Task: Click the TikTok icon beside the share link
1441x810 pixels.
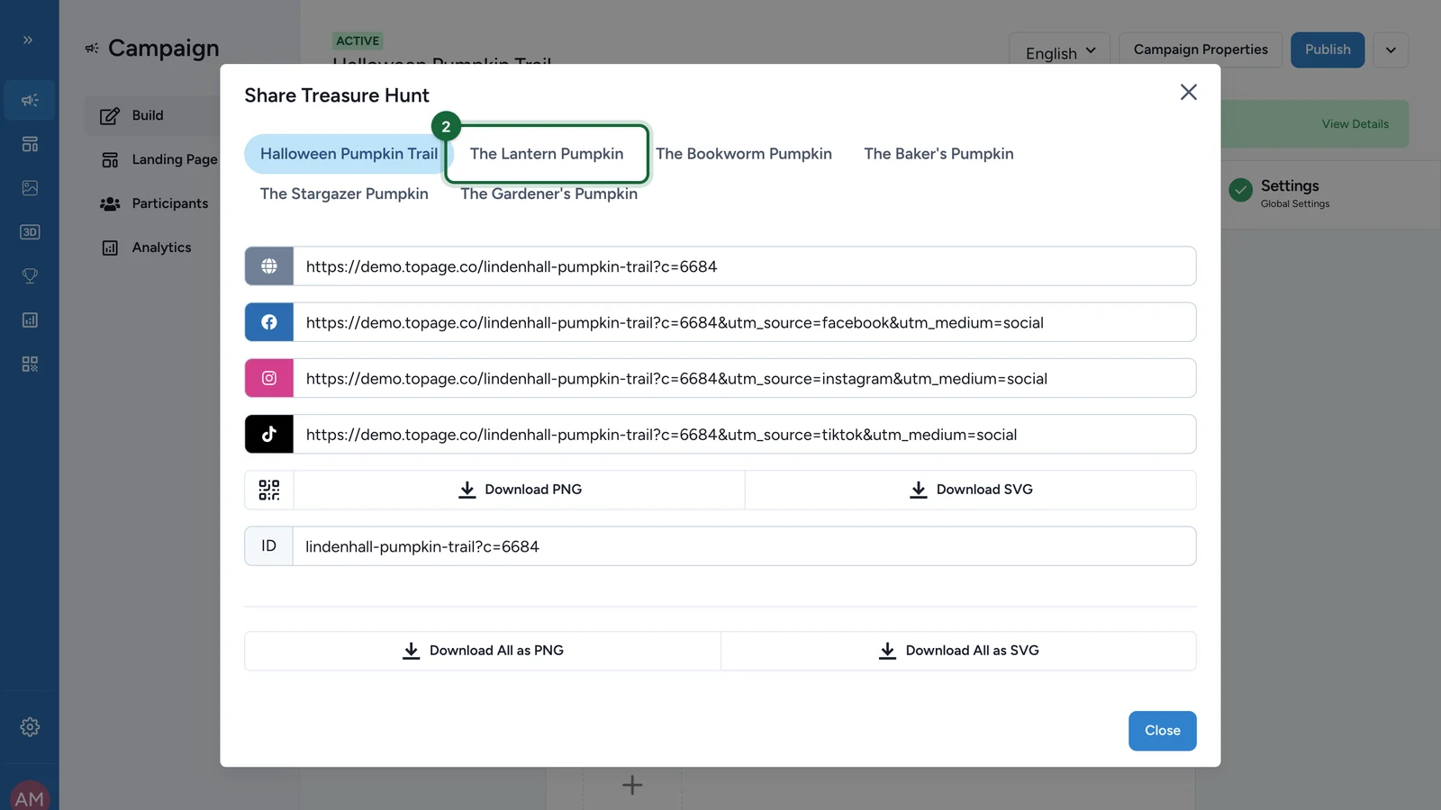Action: tap(269, 434)
